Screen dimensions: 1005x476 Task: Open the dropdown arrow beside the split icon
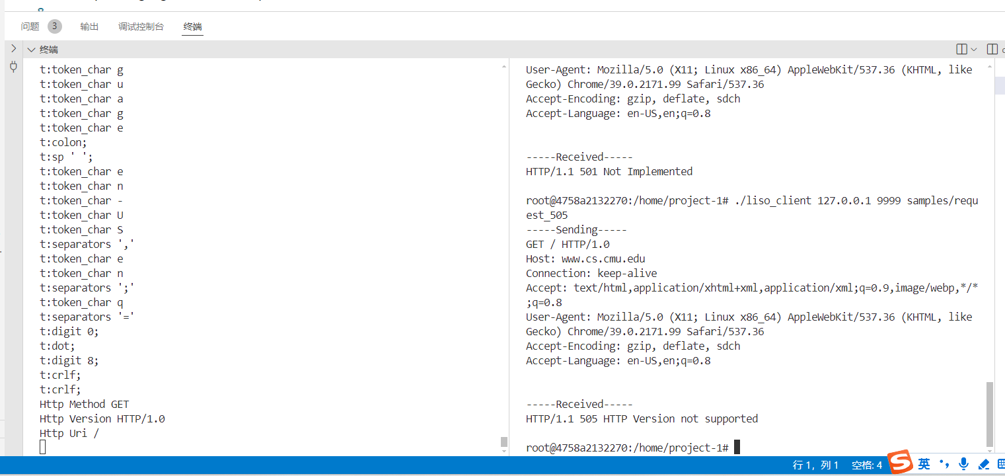[x=974, y=50]
